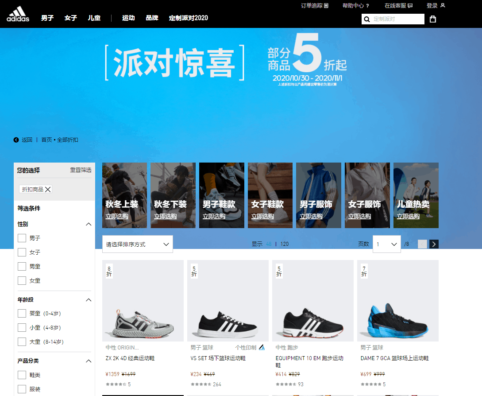Check the 婴童 (0-4岁) checkbox
482x396 pixels.
click(x=22, y=314)
